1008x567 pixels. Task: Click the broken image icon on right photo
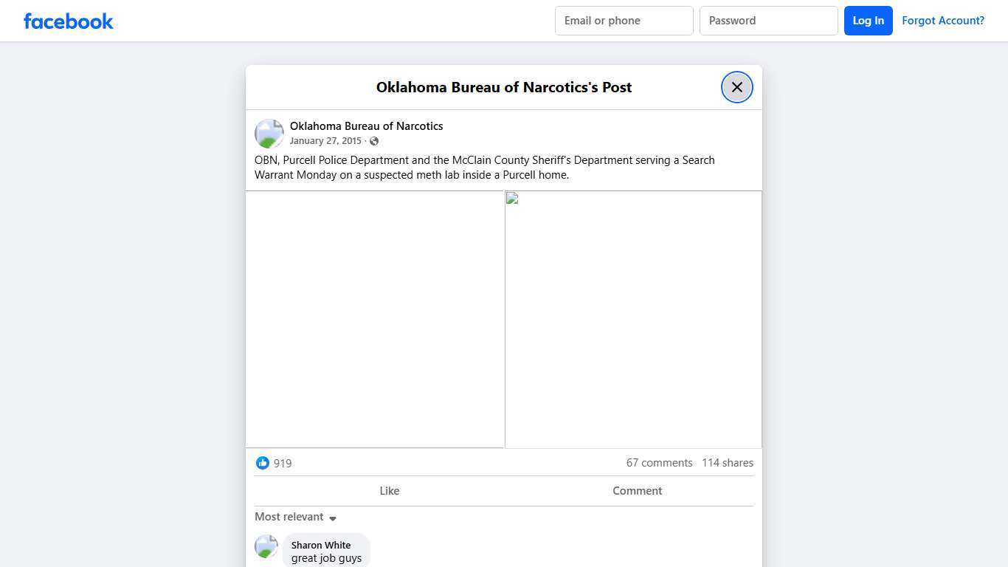(511, 198)
